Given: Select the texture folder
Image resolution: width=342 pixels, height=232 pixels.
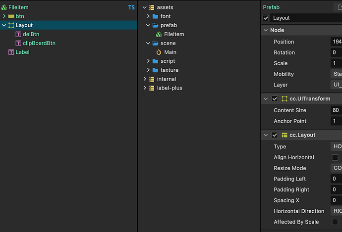Looking at the screenshot, I should point(170,70).
